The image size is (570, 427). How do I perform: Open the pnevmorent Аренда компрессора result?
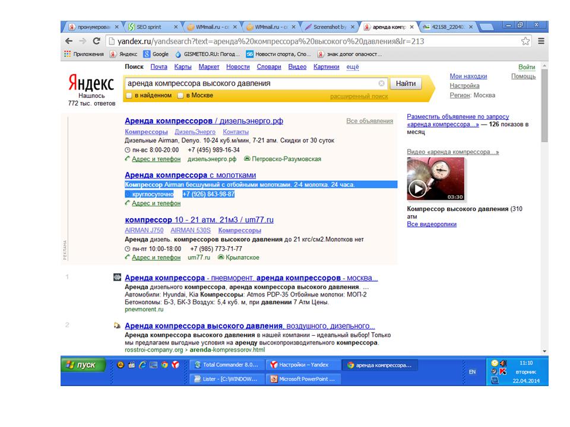251,278
